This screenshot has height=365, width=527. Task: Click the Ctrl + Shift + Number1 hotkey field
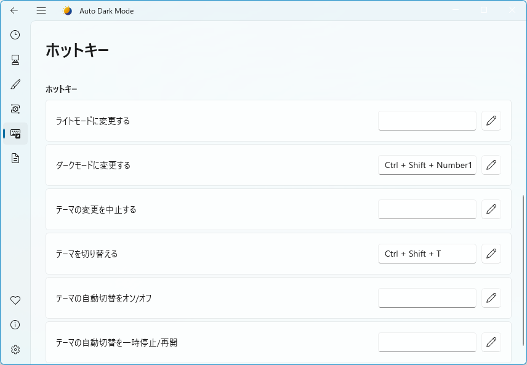click(427, 165)
